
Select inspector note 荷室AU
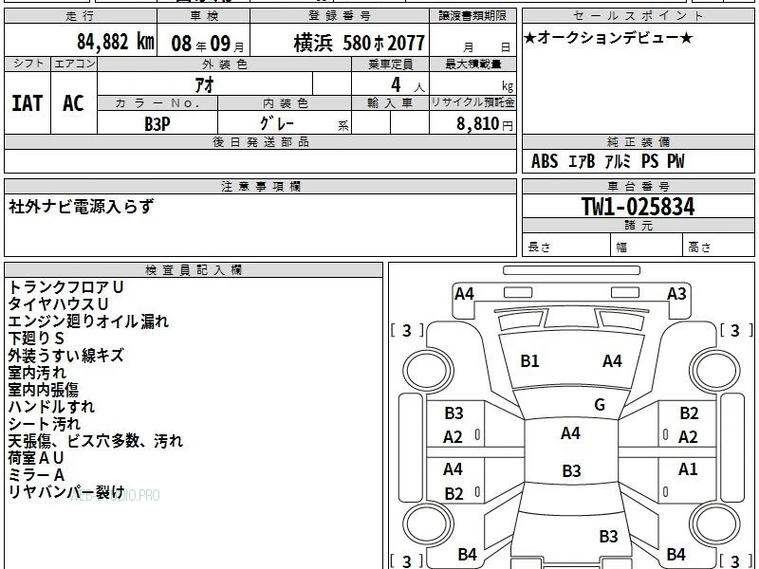(36, 458)
